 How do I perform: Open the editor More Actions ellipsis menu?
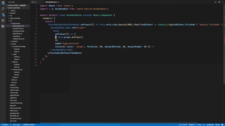coord(223,2)
